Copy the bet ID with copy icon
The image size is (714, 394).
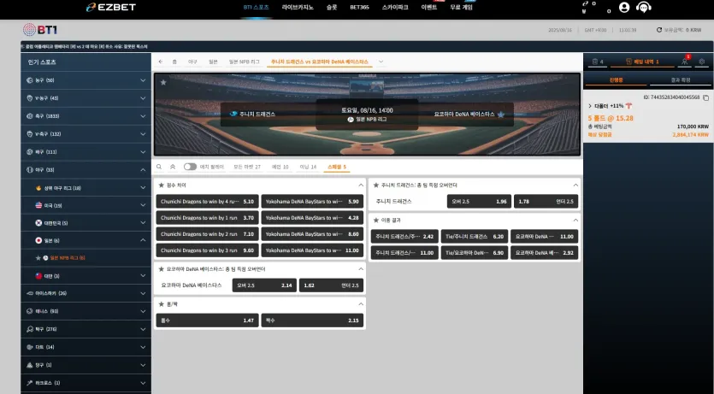[x=705, y=97]
